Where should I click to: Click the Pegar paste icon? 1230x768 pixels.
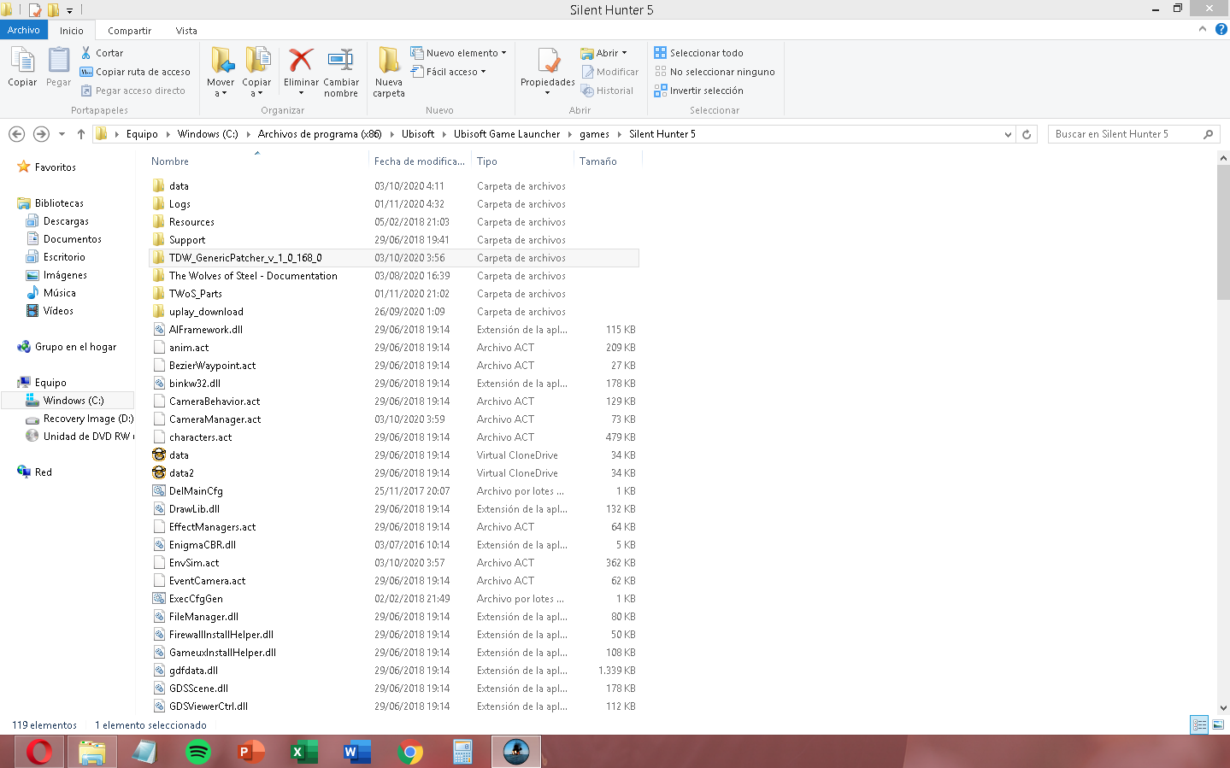pos(58,61)
